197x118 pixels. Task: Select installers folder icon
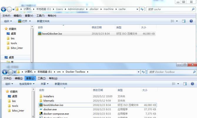pos(41,96)
